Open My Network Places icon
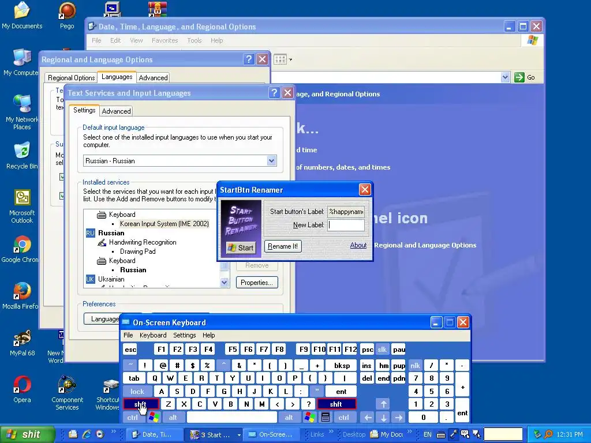 coord(22,112)
